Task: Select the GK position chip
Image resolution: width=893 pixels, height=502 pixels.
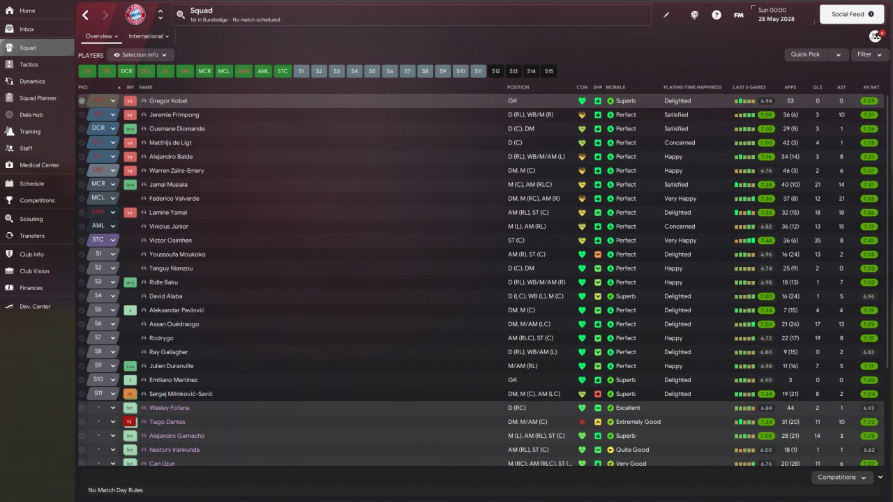Action: [x=87, y=71]
